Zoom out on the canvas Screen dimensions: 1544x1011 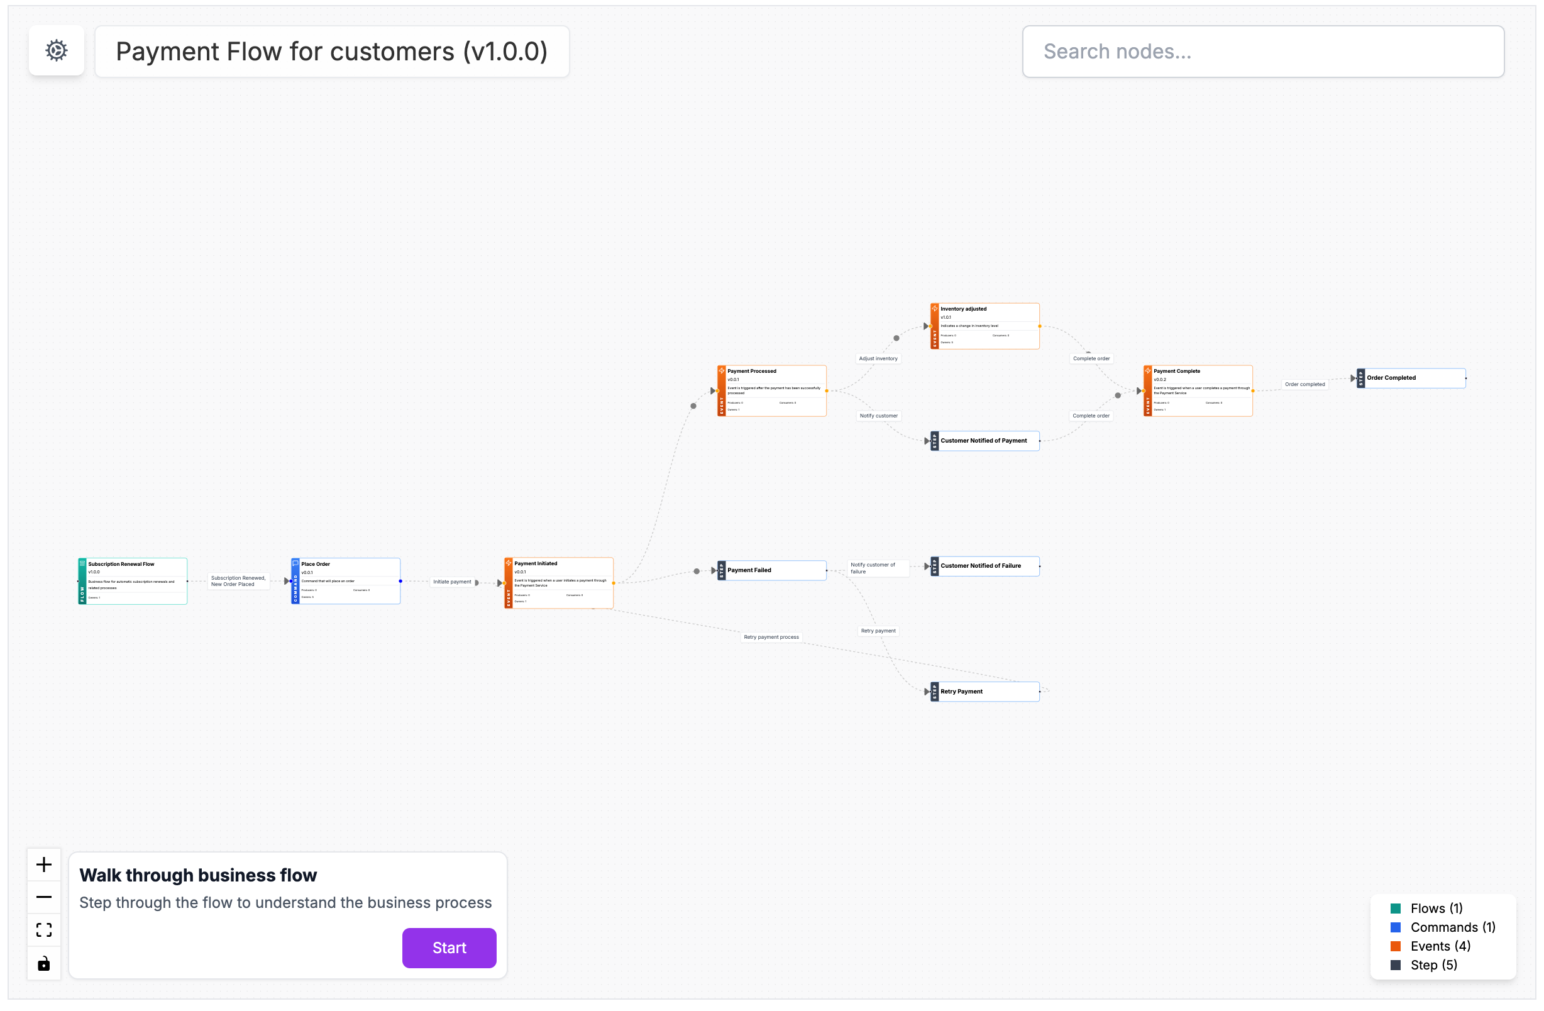(x=43, y=897)
